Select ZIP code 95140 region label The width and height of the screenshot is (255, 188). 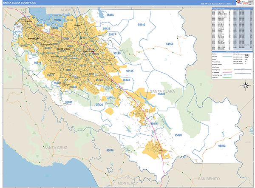click(140, 25)
